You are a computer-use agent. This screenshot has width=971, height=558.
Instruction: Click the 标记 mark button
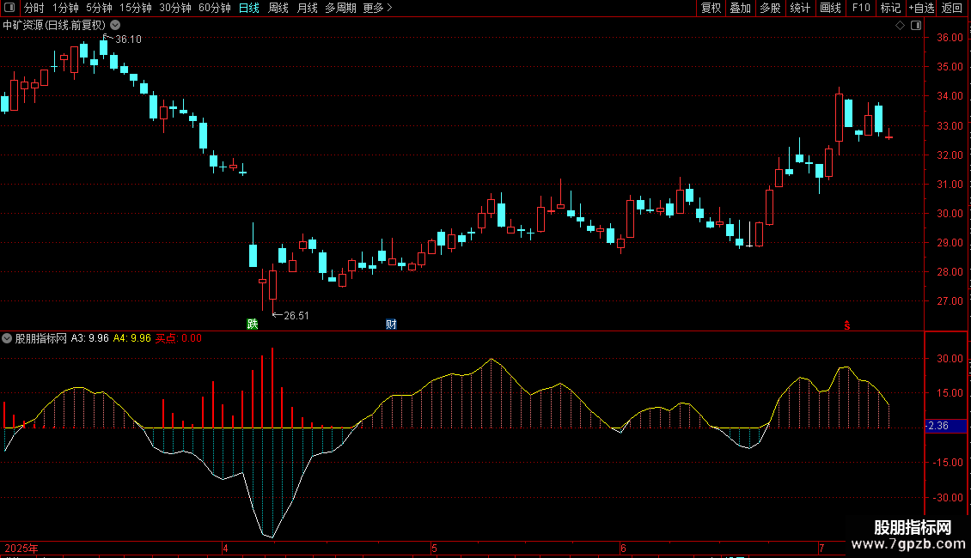[890, 8]
